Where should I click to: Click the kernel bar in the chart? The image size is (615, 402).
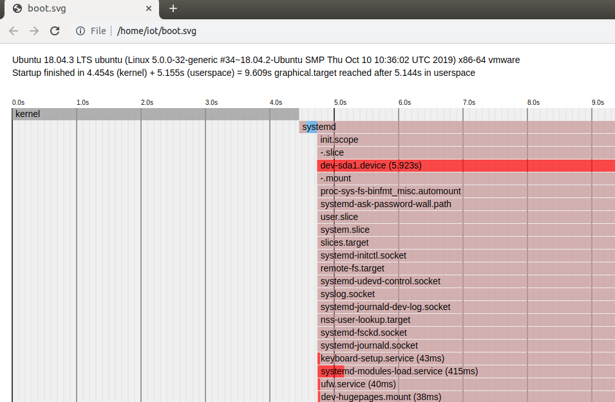coord(155,114)
